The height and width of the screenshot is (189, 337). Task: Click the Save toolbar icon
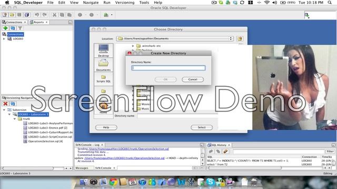click(x=19, y=15)
